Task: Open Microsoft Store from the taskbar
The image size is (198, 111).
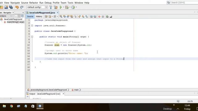Action: pos(33,106)
